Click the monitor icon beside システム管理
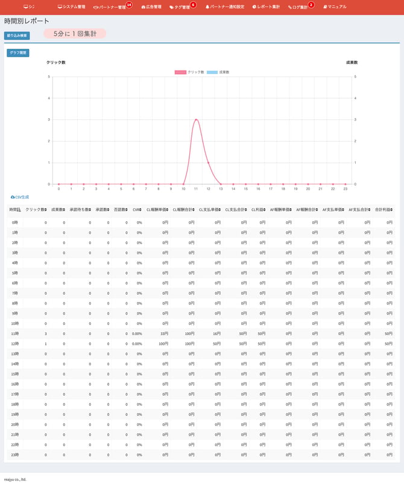The image size is (404, 490). pos(60,7)
